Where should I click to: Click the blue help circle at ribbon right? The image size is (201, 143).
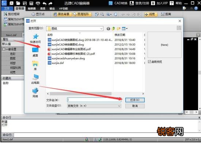pos(196,8)
